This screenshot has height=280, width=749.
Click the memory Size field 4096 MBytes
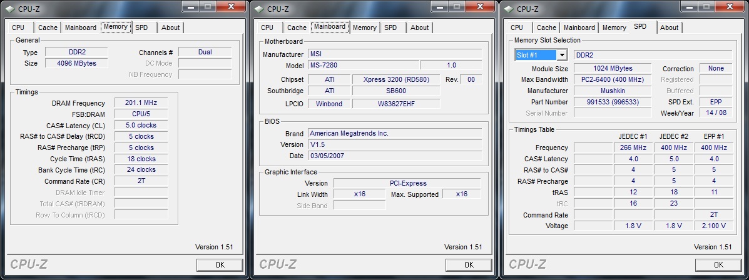click(76, 63)
